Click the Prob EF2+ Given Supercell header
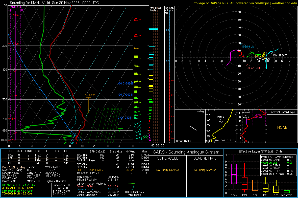298x198 pixels. tap(277, 157)
